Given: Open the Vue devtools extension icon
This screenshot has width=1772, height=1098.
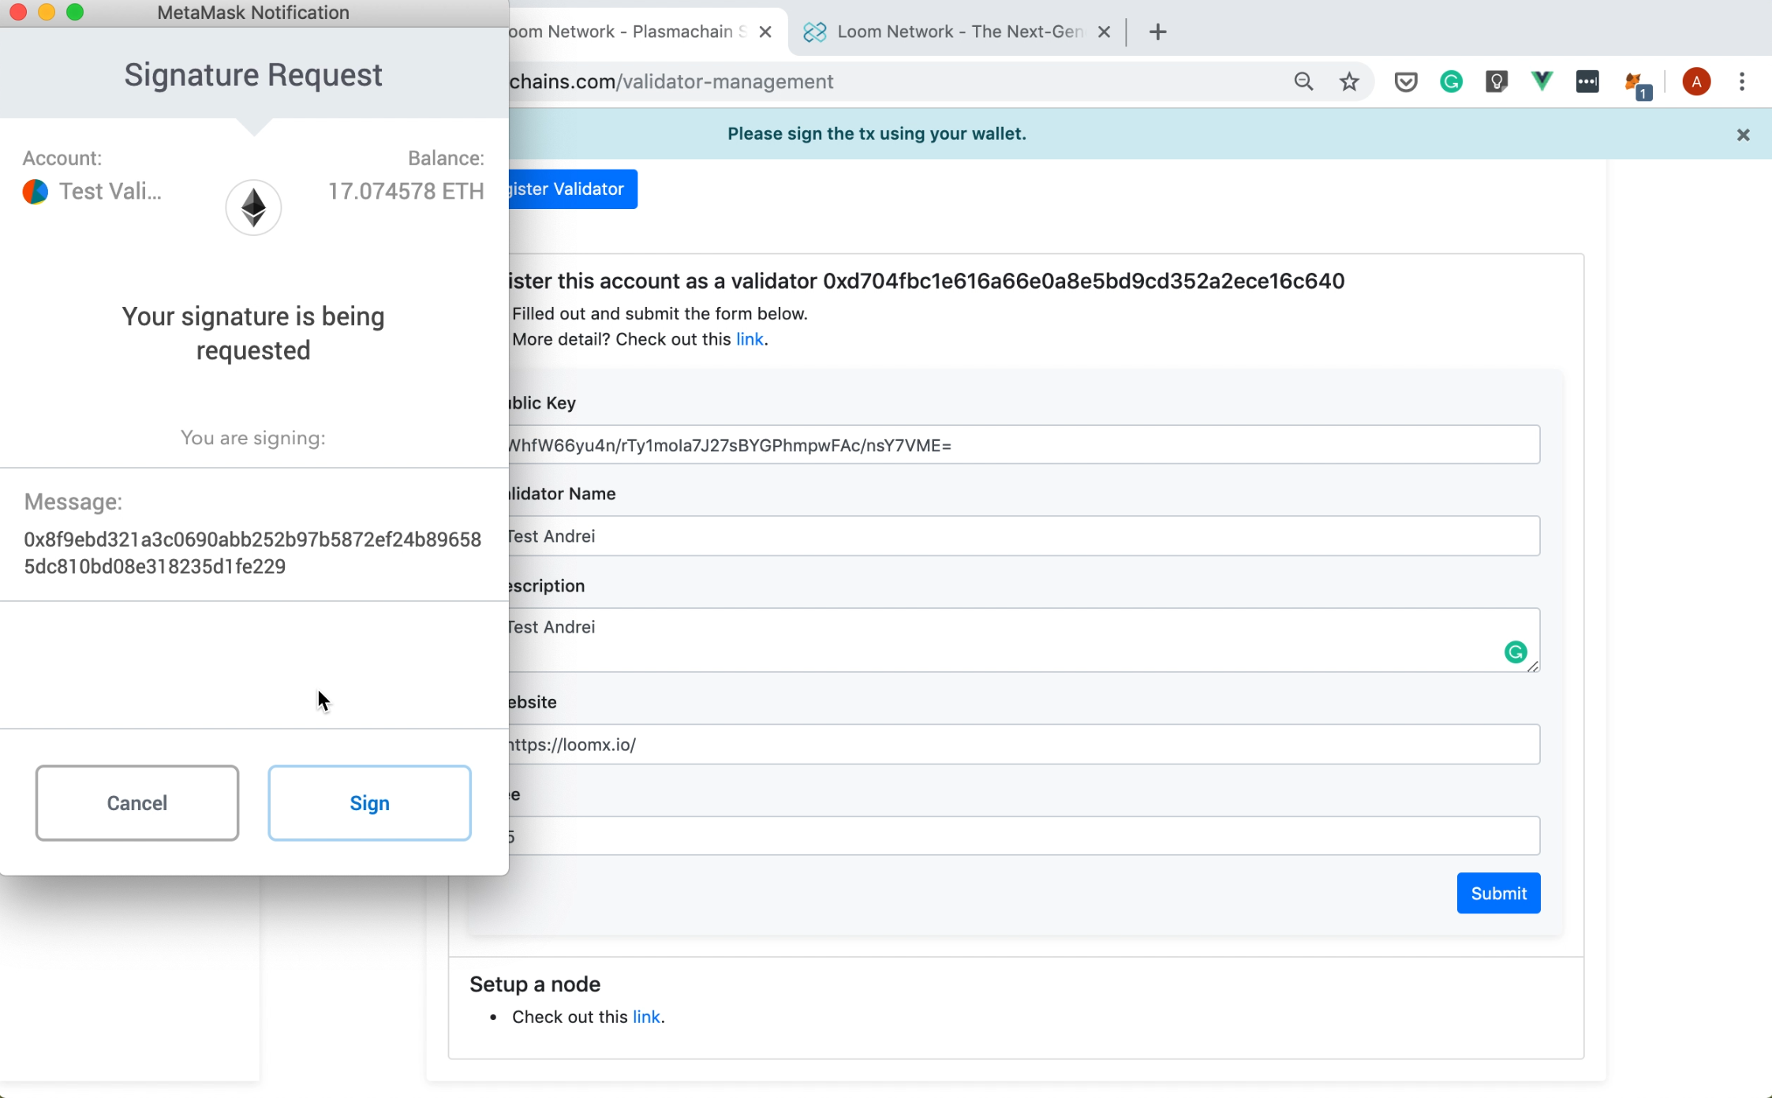Looking at the screenshot, I should [1542, 81].
